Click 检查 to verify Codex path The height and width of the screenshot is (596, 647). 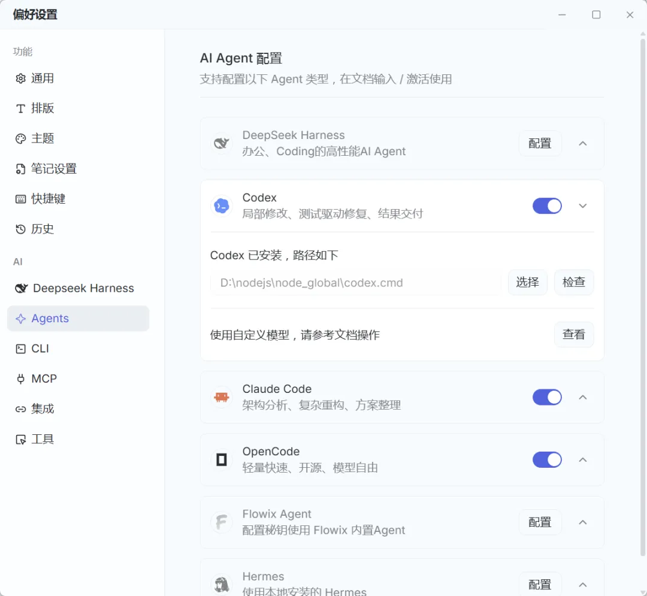[573, 283]
